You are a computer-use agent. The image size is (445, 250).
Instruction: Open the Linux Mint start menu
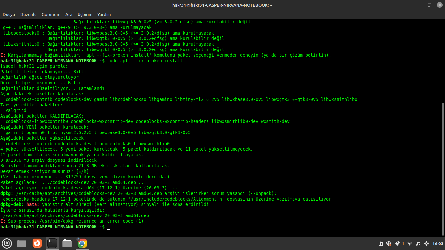pyautogui.click(x=7, y=243)
